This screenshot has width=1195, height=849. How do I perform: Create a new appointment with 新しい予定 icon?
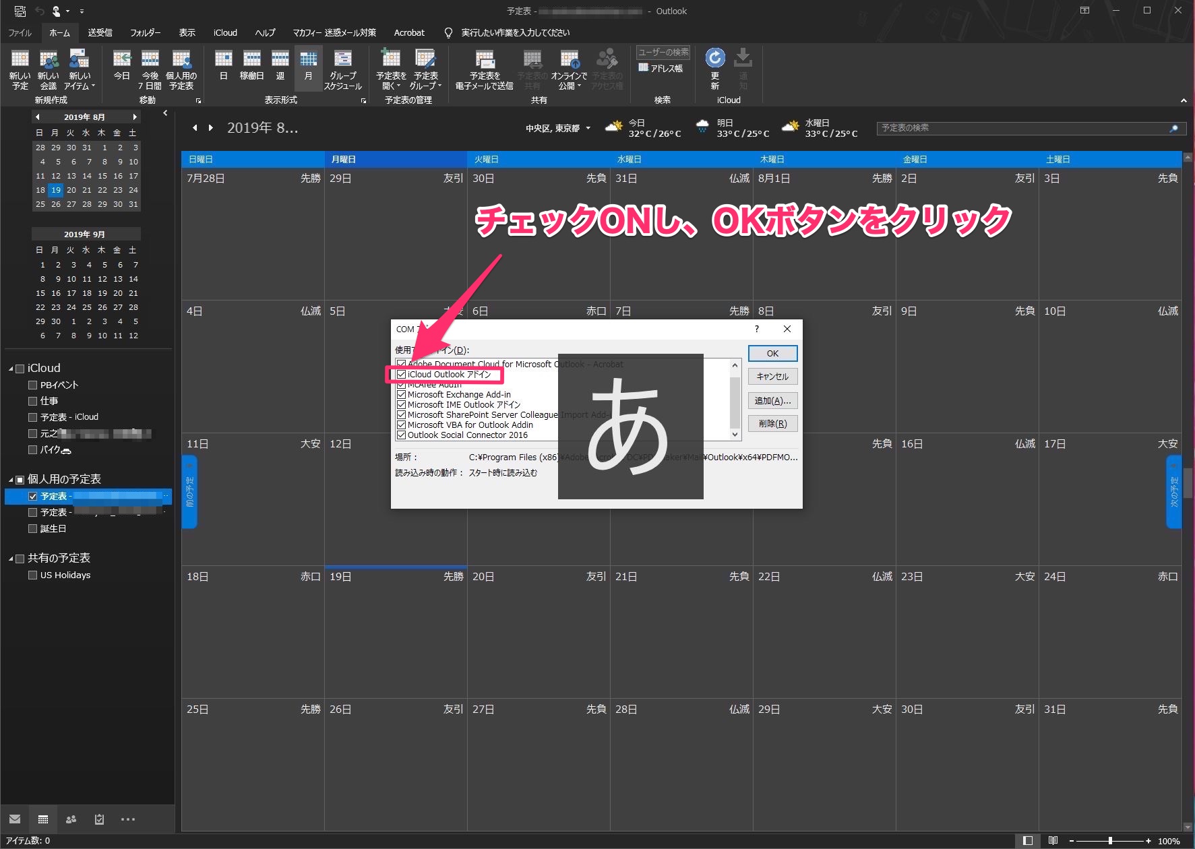(20, 69)
